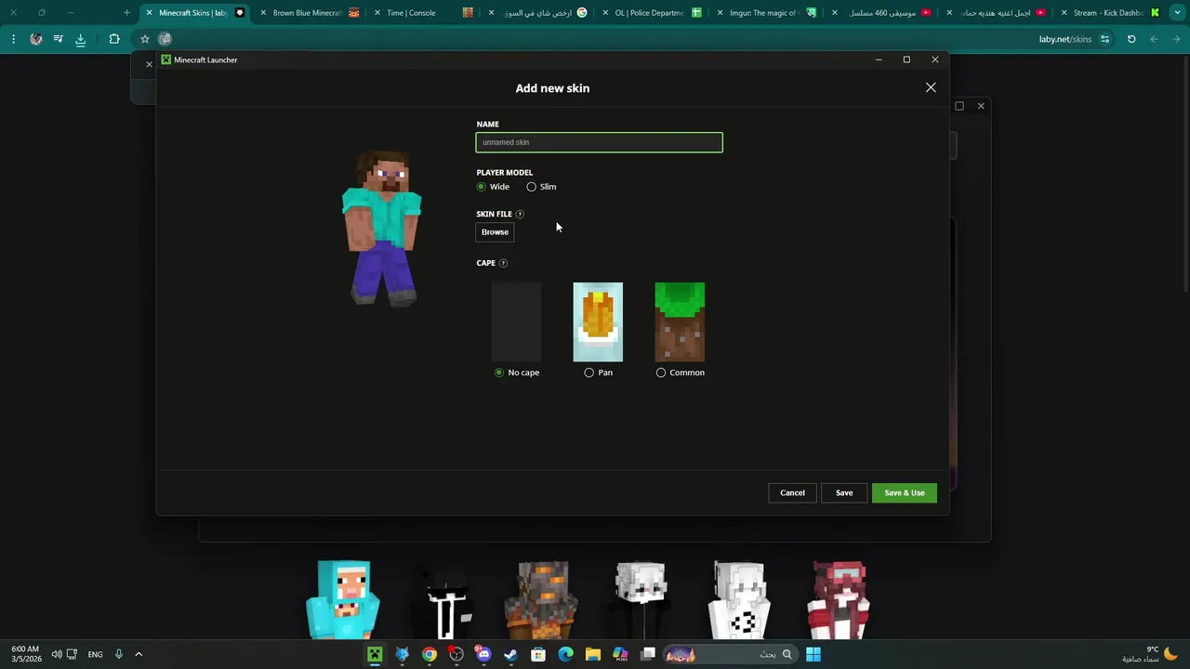Viewport: 1190px width, 669px height.
Task: Click the cyan pig skin thumbnail on laby.net
Action: [x=343, y=599]
